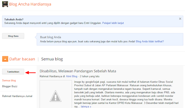Click the broken image thumbnail with warning triangle
The image size is (185, 108).
[56, 94]
